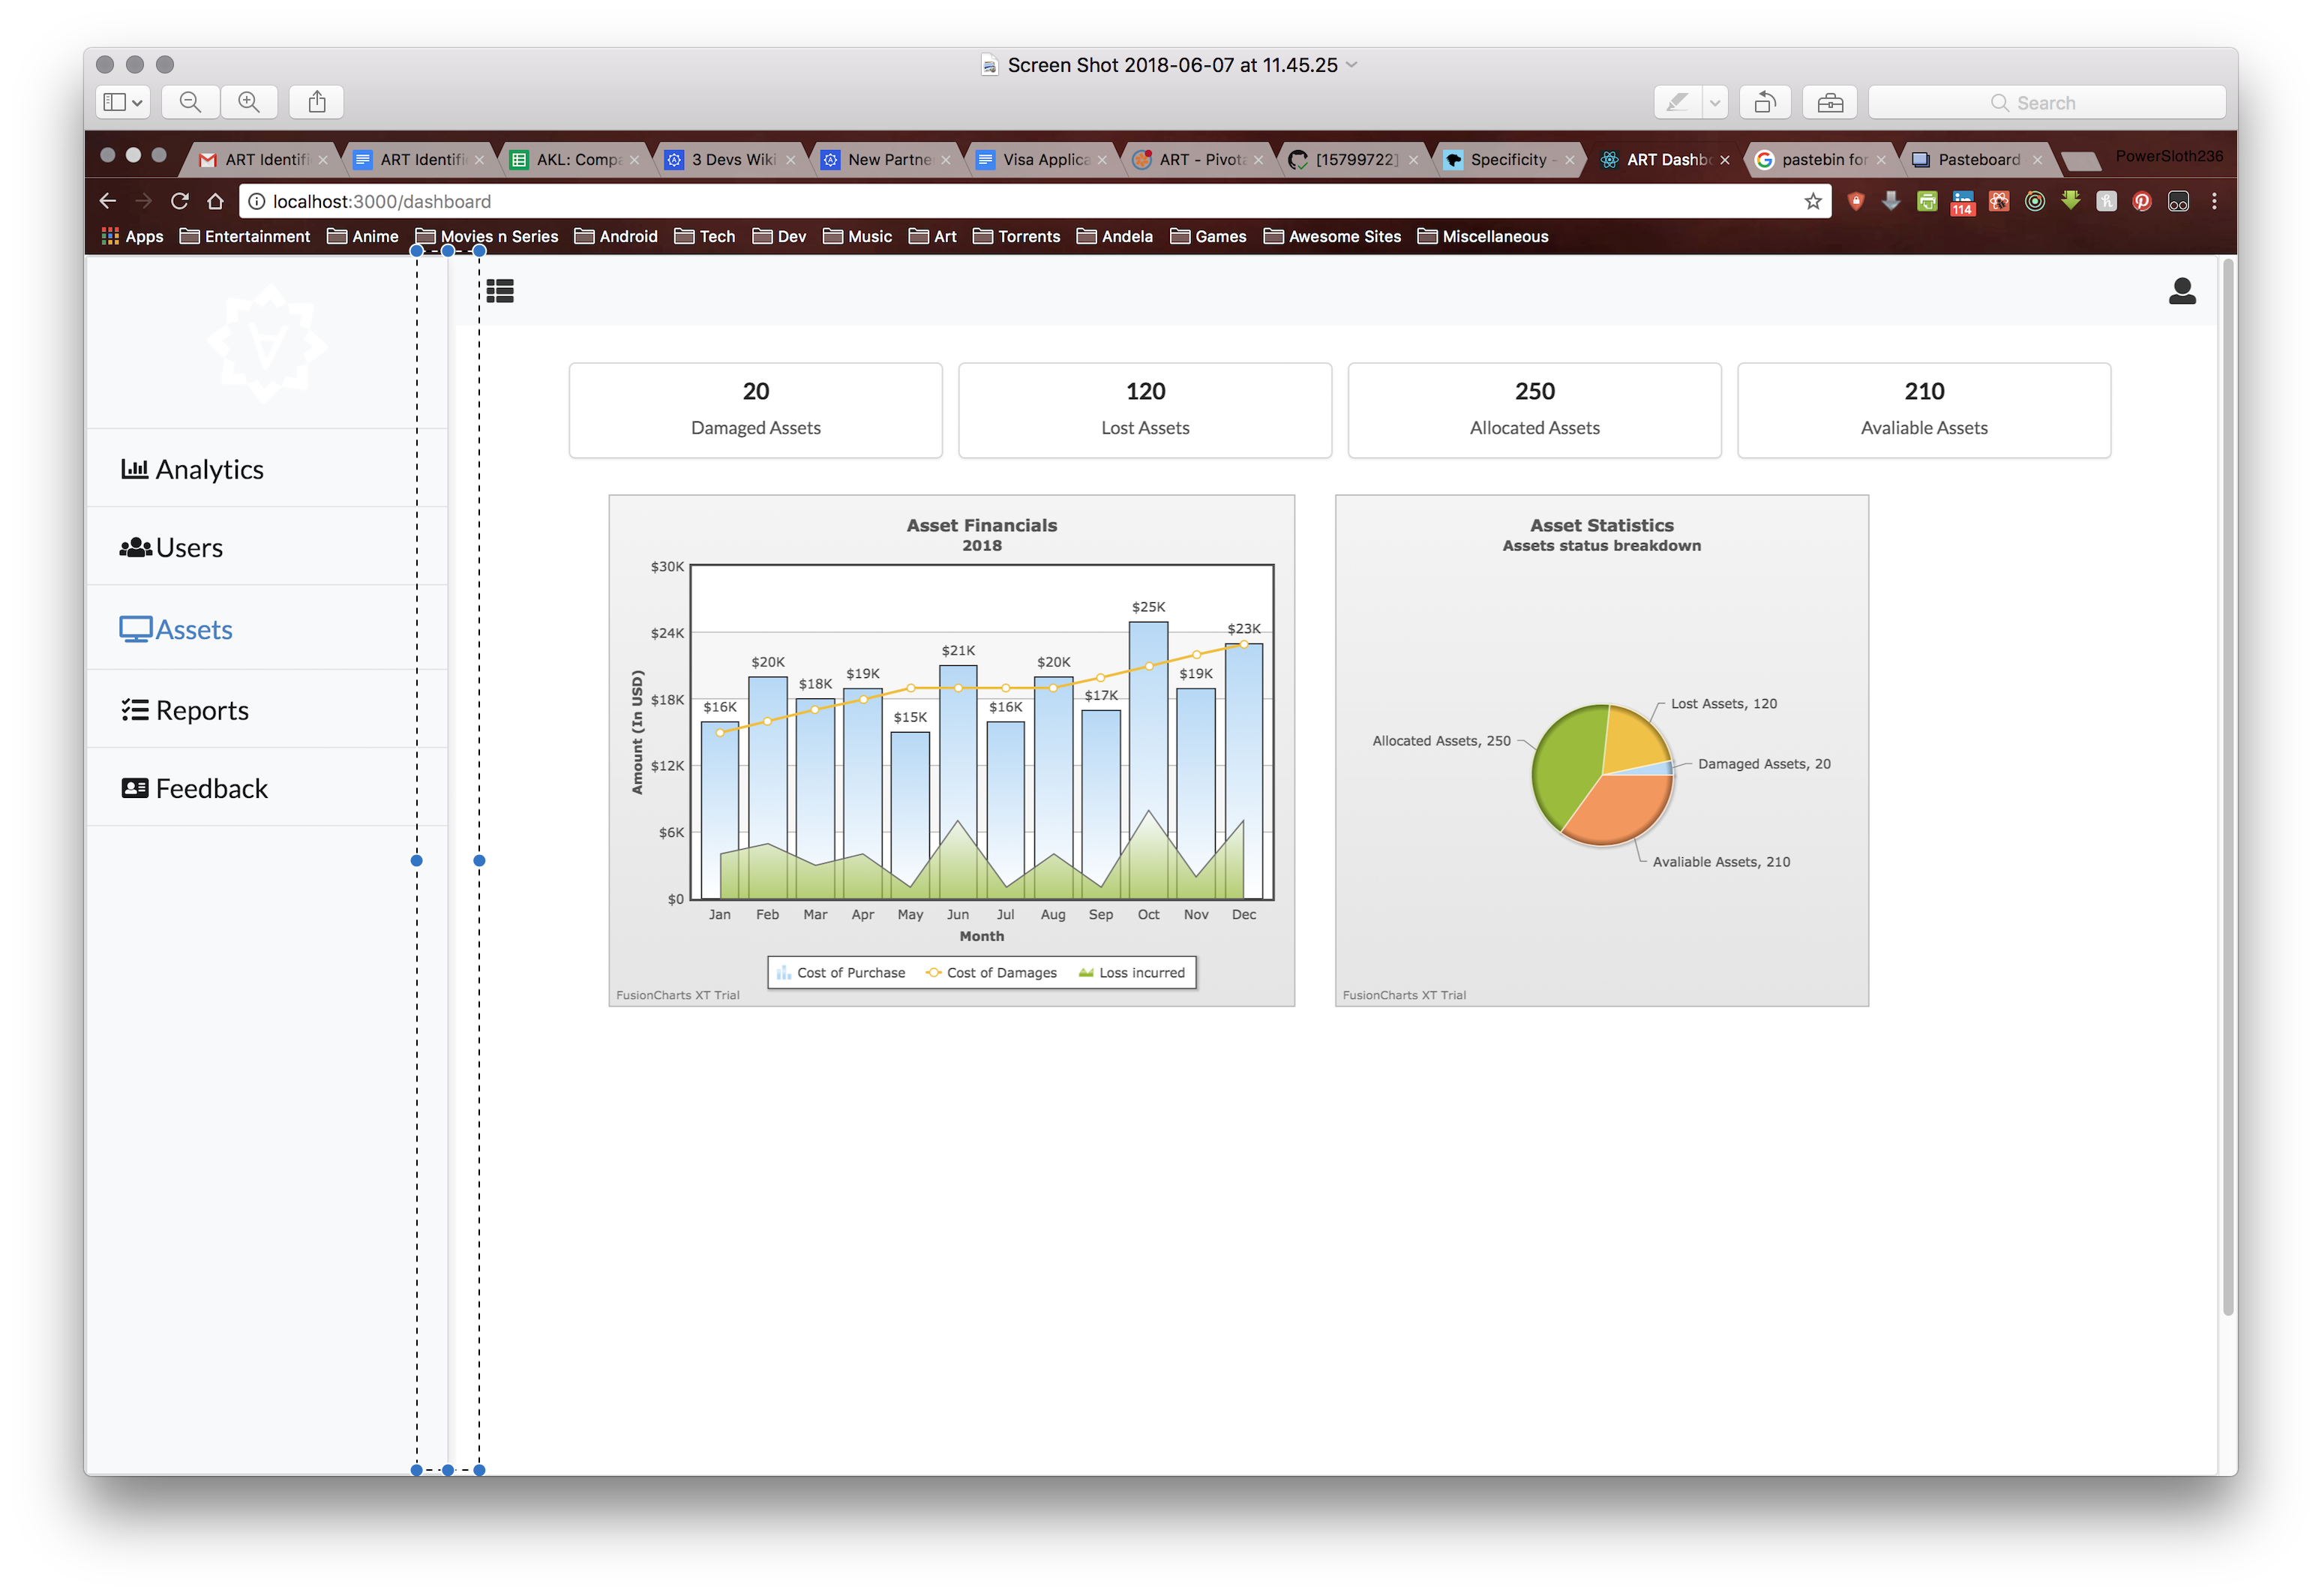2322x1596 pixels.
Task: Switch to the Specificity browser tab
Action: 1508,159
